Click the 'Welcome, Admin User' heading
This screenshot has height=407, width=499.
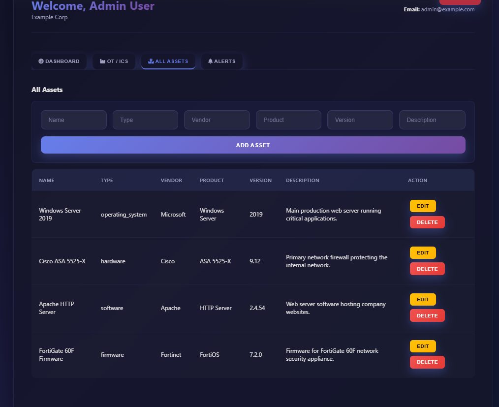[x=93, y=6]
